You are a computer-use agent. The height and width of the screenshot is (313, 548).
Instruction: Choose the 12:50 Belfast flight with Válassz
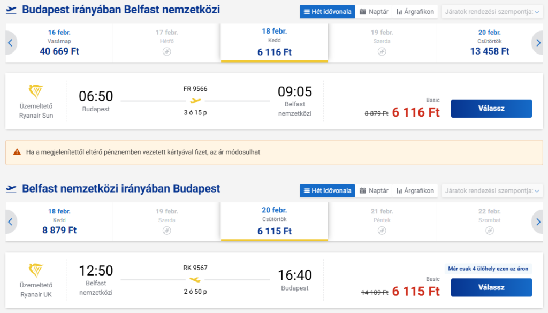491,287
